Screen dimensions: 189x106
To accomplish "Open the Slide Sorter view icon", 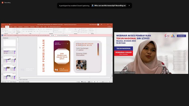I will click(x=92, y=82).
